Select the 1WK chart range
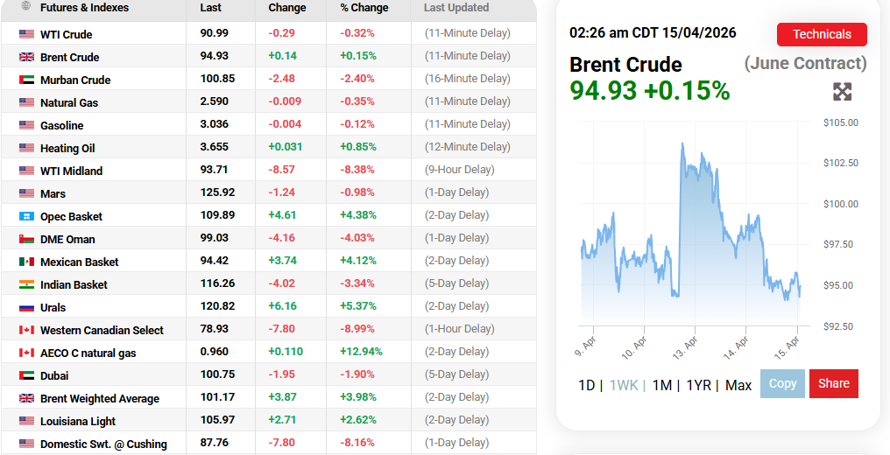This screenshot has height=455, width=890. tap(624, 385)
